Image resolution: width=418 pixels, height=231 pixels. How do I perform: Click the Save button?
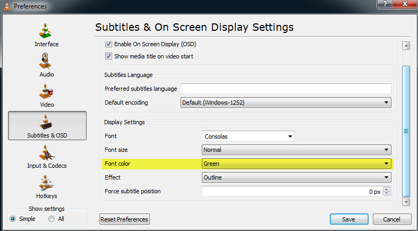349,219
